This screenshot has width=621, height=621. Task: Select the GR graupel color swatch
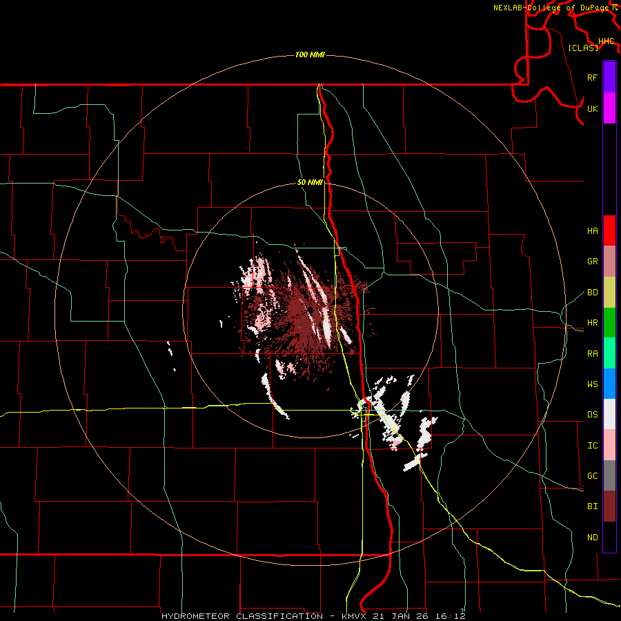609,261
